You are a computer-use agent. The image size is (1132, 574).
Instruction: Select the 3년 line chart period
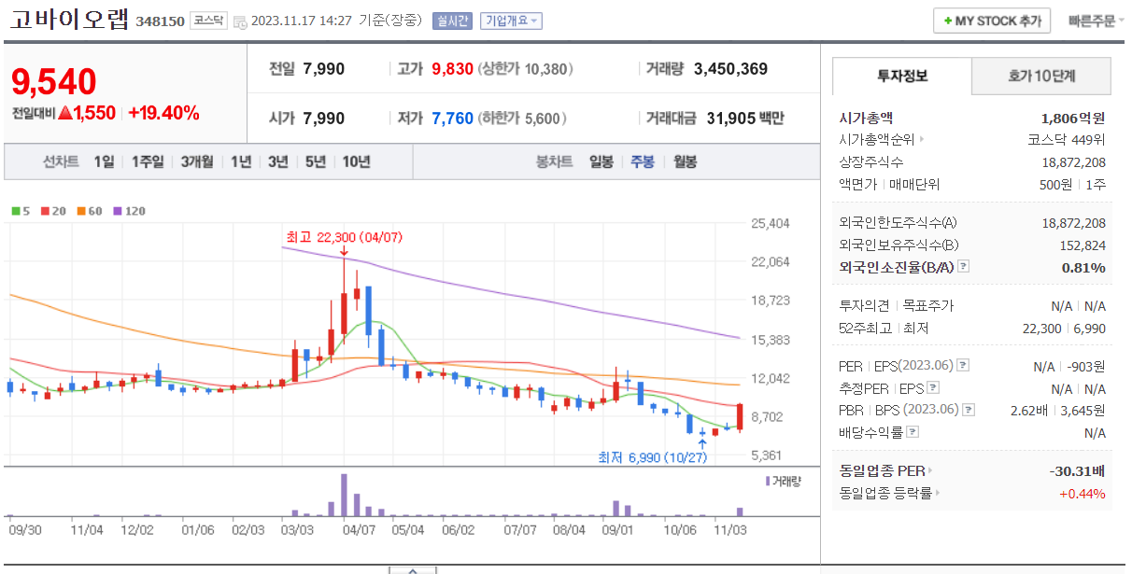278,161
